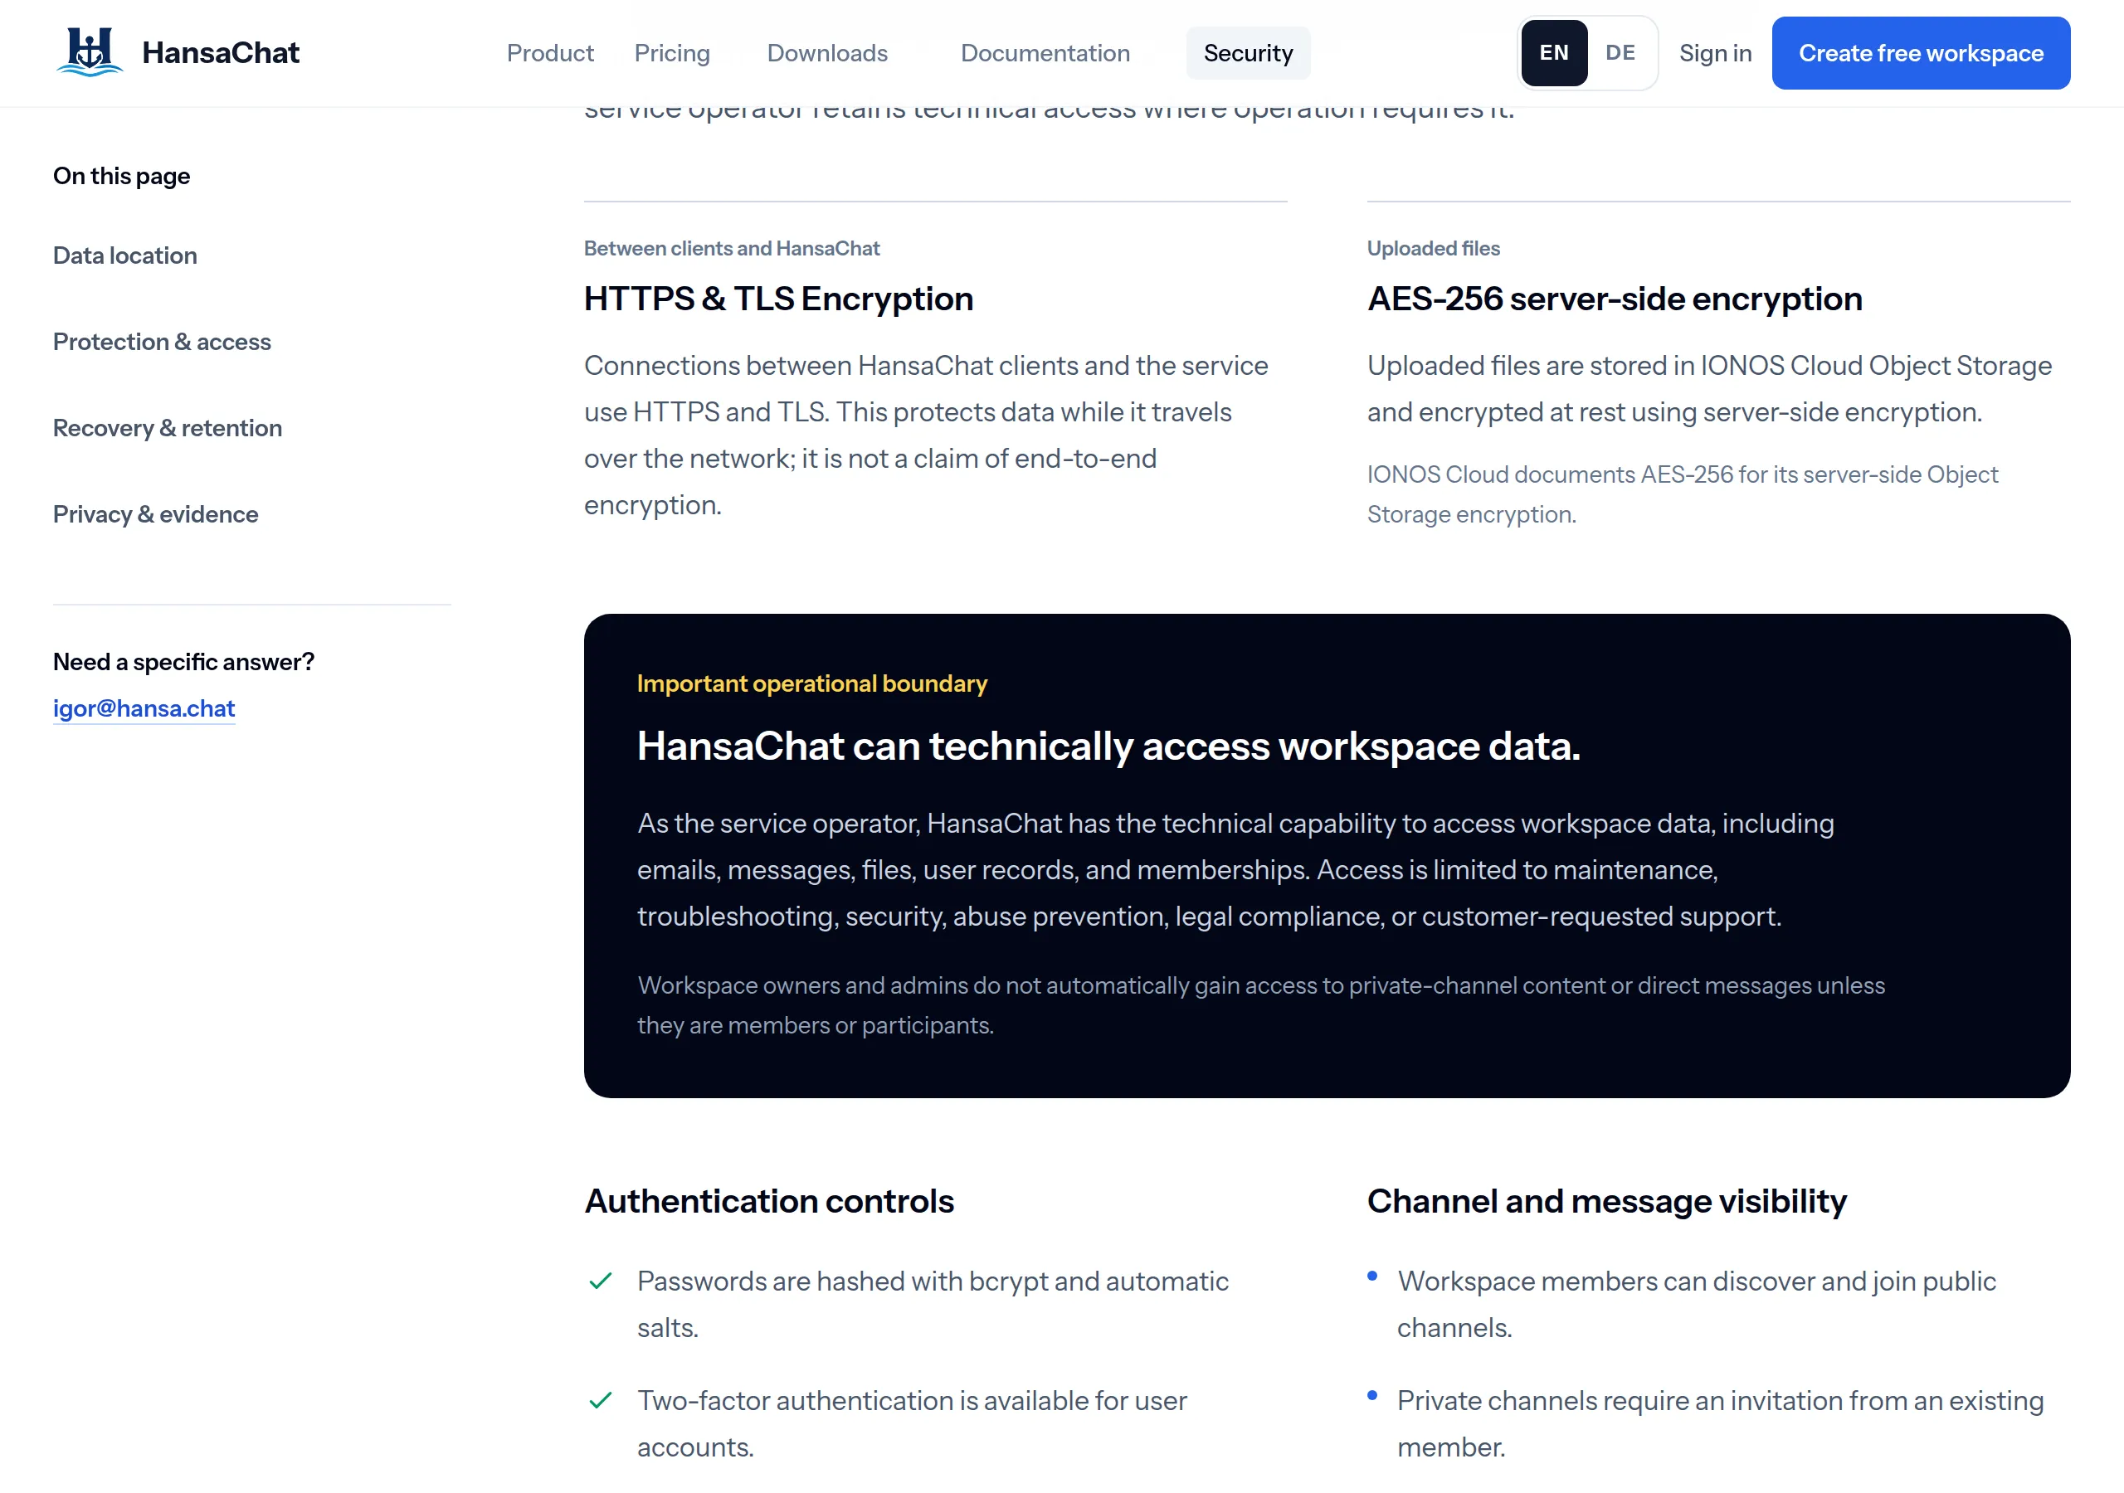
Task: Click 'Two-factor authentication is available' text
Action: click(x=911, y=1422)
